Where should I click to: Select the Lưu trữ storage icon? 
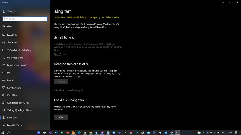tap(4, 80)
